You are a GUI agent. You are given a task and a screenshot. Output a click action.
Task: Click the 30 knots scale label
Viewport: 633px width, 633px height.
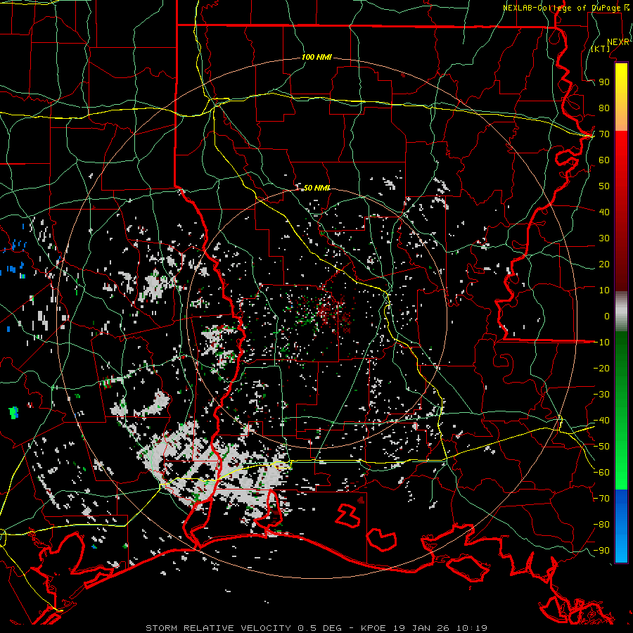click(604, 238)
